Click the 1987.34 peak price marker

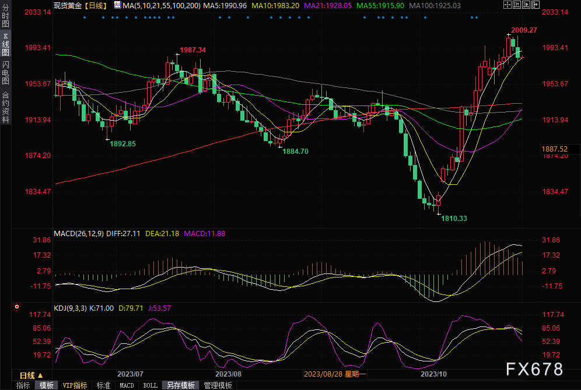[x=192, y=50]
